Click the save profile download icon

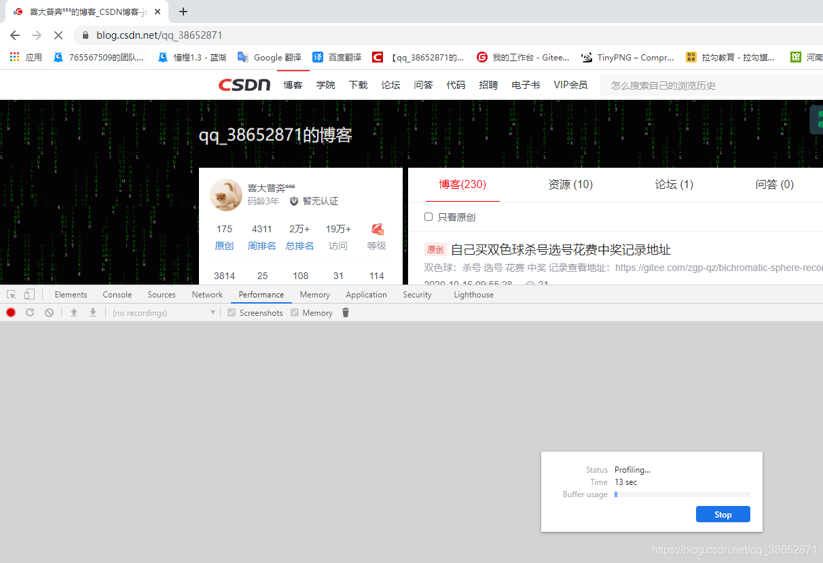click(93, 312)
